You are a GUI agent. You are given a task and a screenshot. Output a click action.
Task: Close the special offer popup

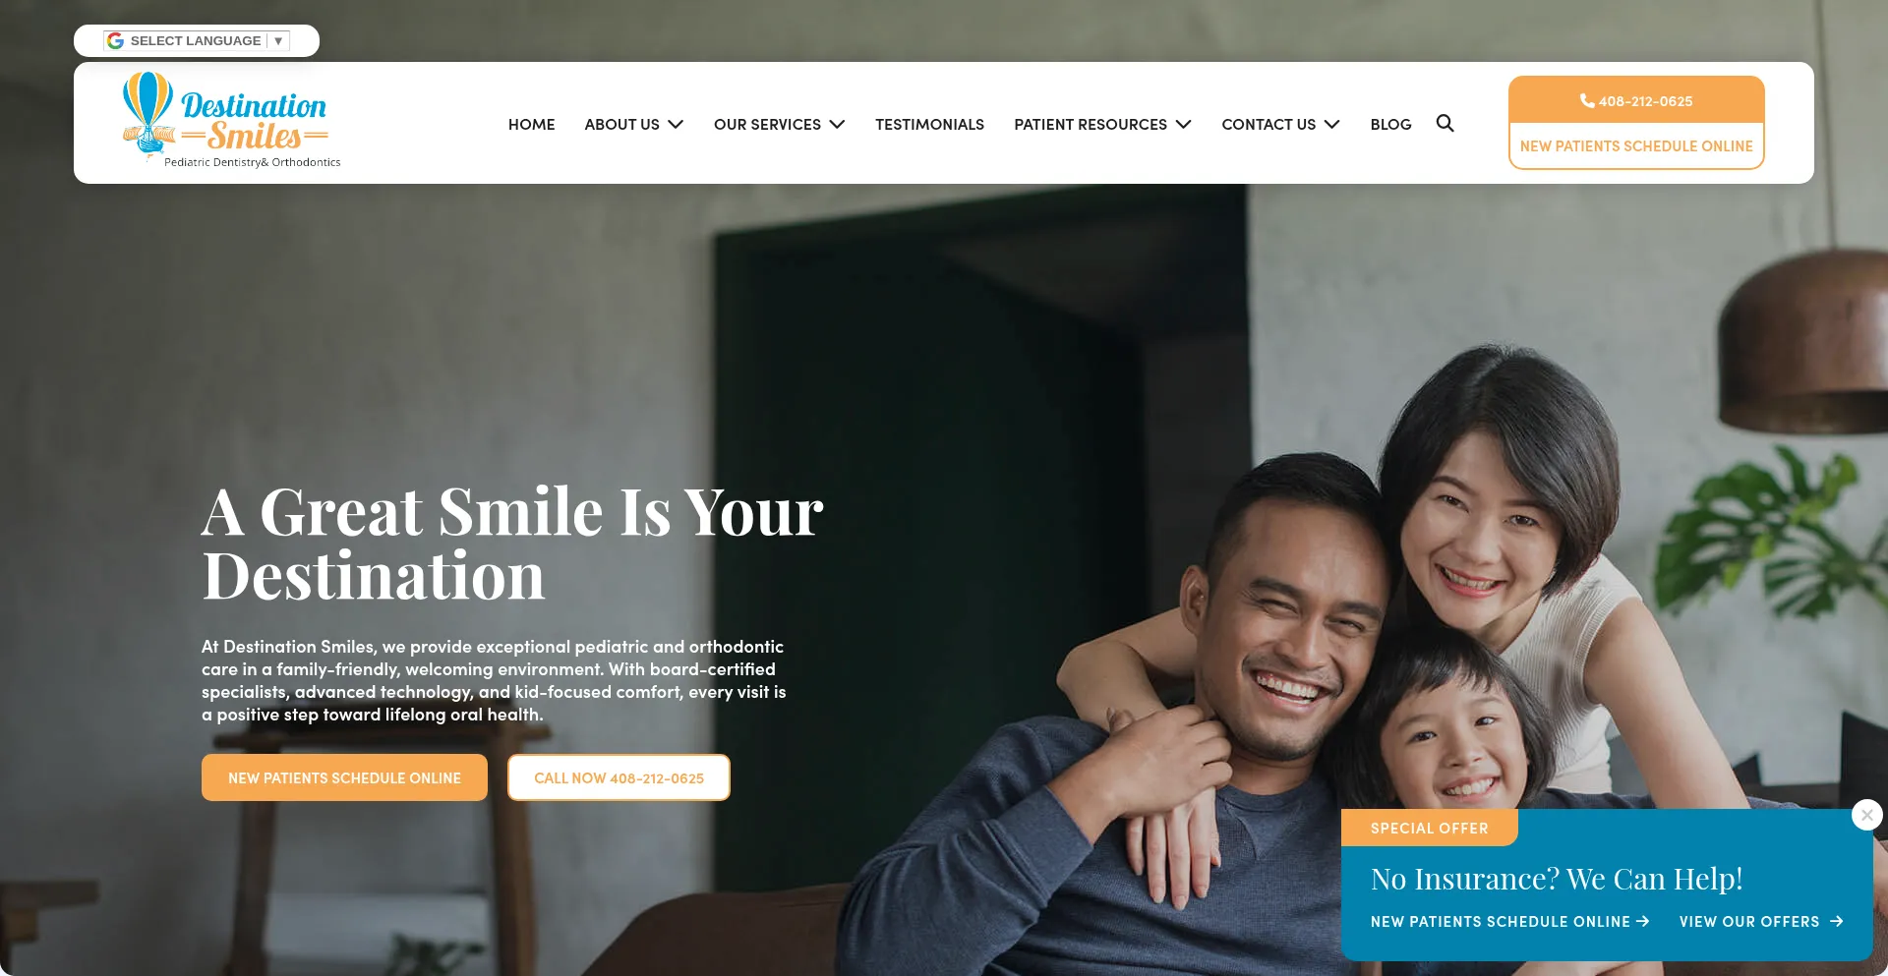1866,815
